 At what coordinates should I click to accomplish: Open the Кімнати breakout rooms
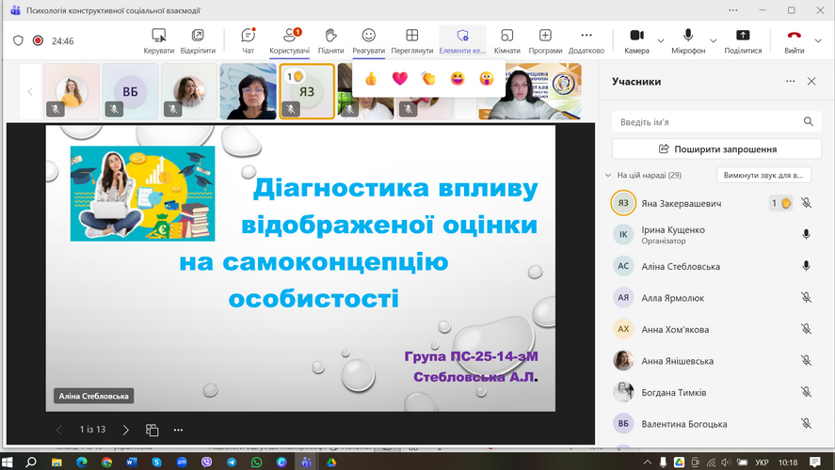[x=506, y=40]
